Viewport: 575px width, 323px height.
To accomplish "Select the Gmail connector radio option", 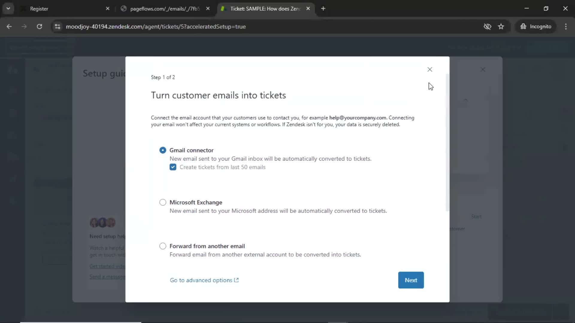I will point(163,150).
